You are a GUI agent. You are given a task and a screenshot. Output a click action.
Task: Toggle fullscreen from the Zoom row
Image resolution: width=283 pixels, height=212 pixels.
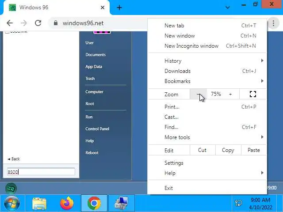tap(253, 94)
